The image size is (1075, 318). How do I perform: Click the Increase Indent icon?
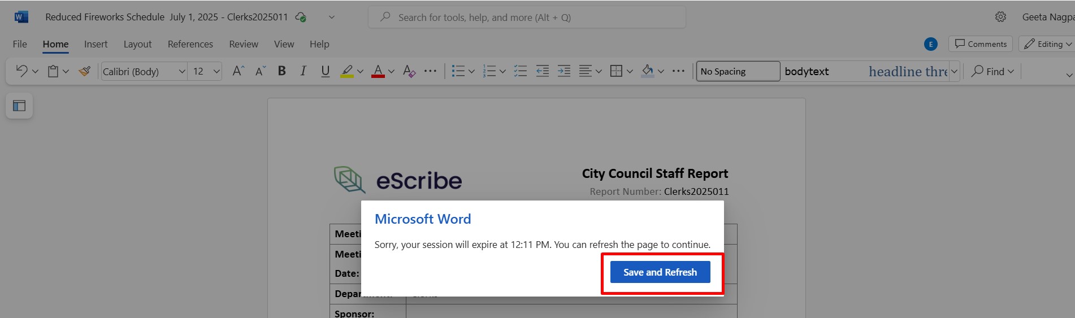(x=563, y=71)
